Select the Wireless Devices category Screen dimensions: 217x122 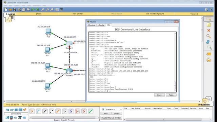pyautogui.click(x=20, y=110)
